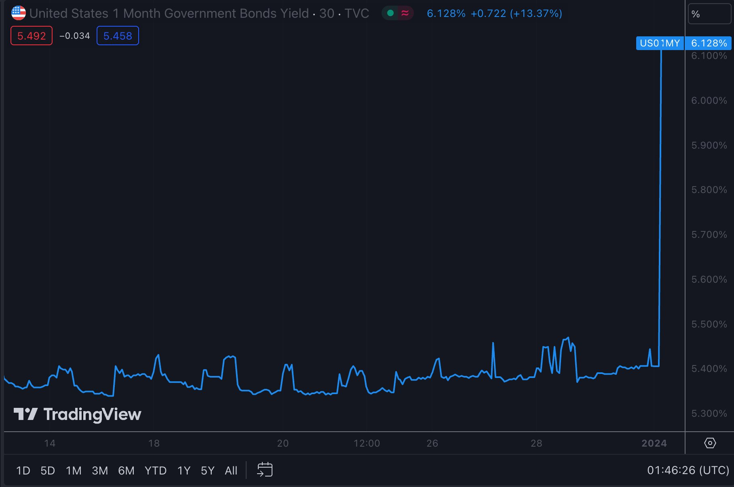The image size is (734, 487).
Task: Click the TVC data source label
Action: pyautogui.click(x=356, y=13)
